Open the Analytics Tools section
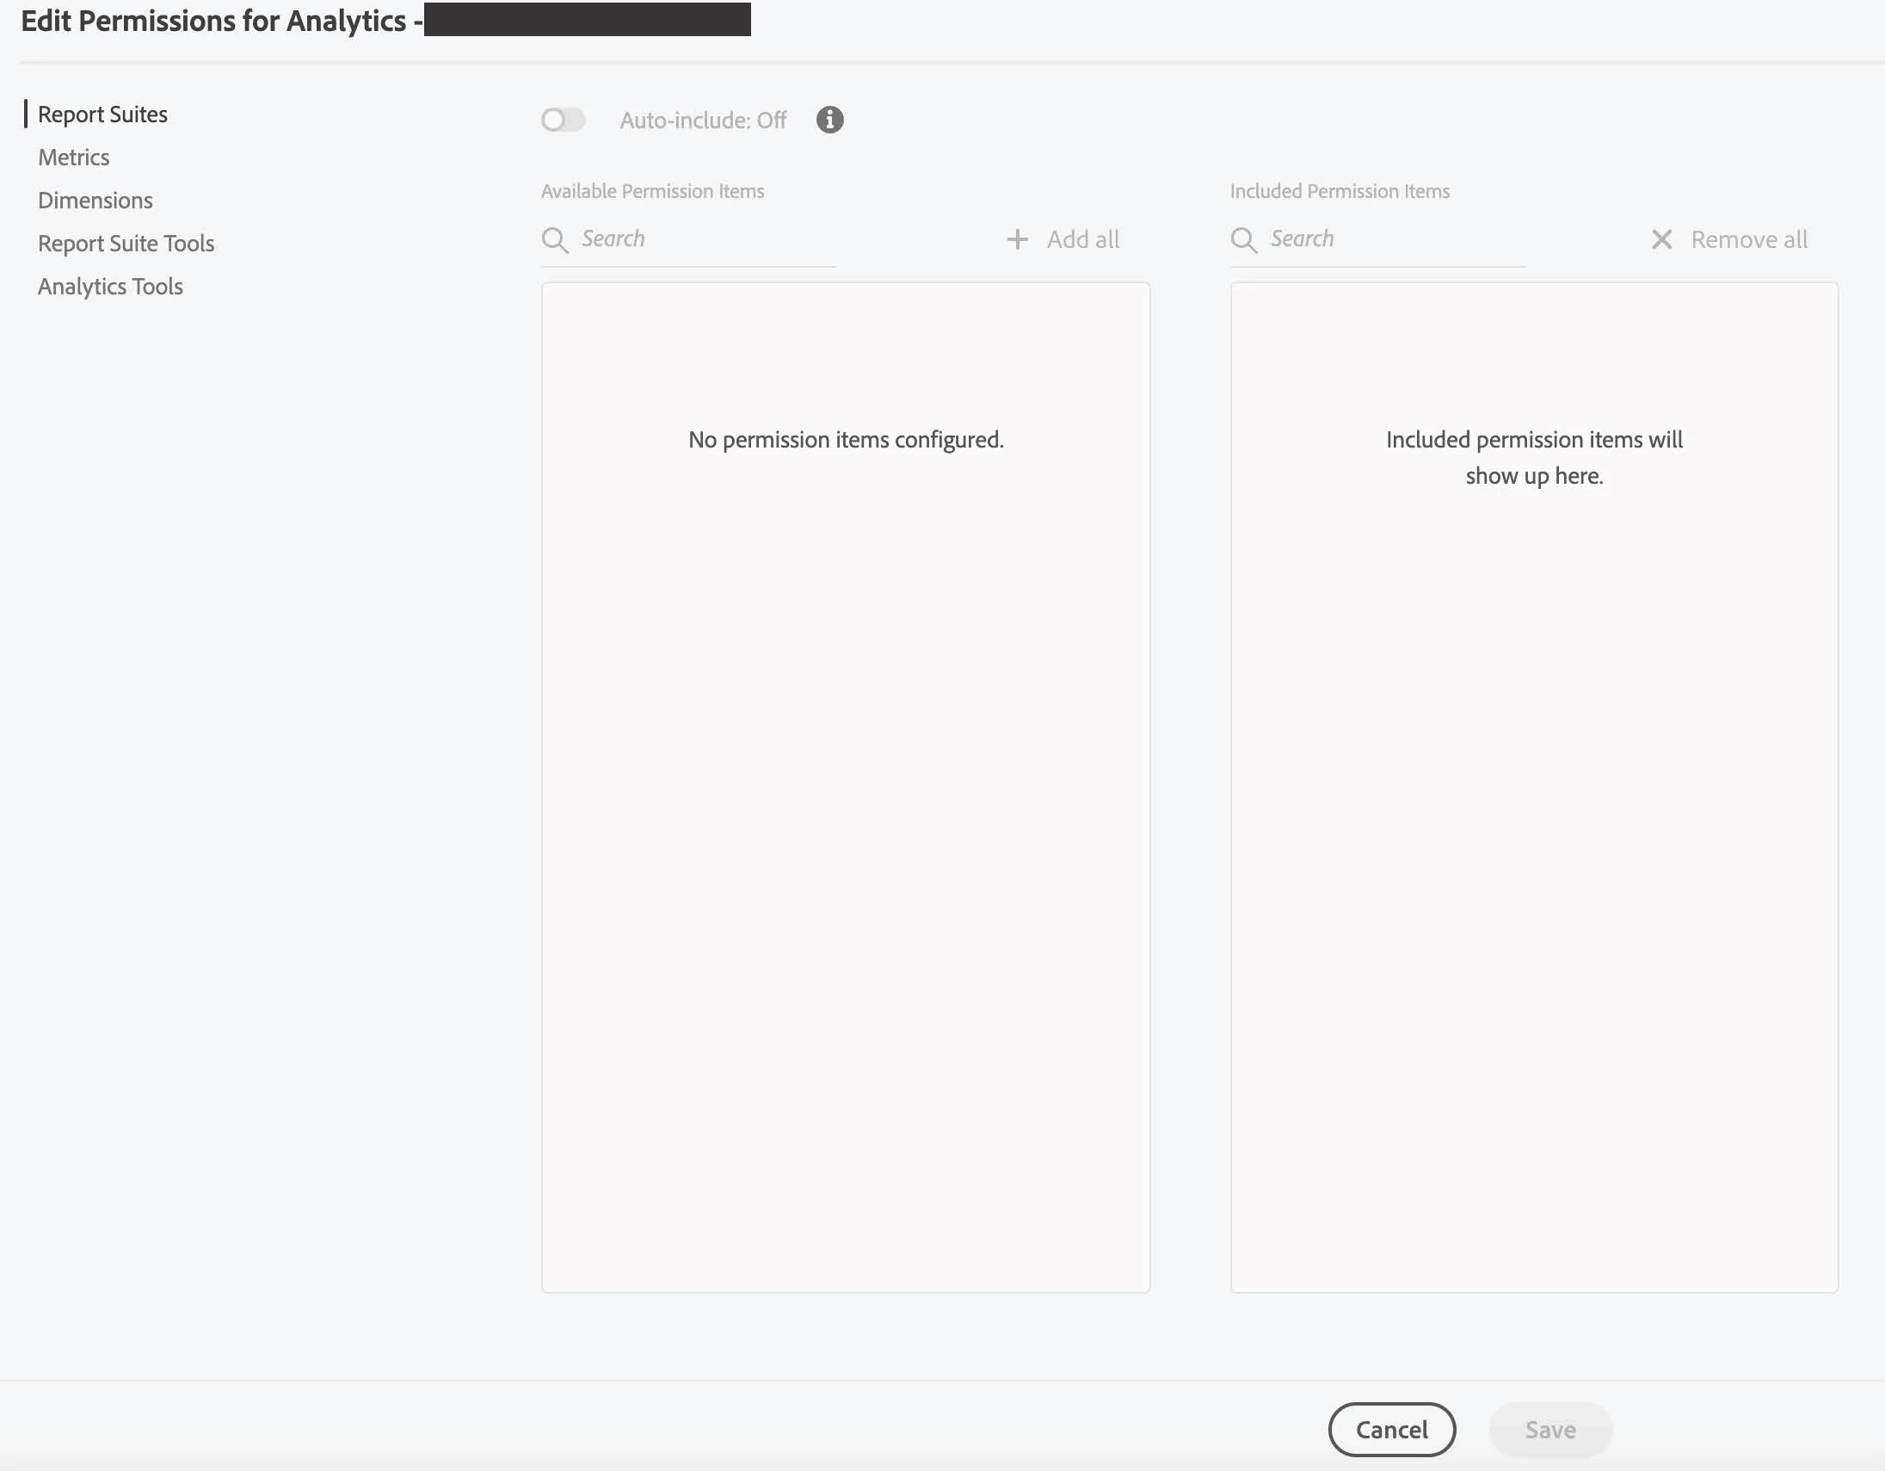The height and width of the screenshot is (1471, 1885). click(110, 287)
